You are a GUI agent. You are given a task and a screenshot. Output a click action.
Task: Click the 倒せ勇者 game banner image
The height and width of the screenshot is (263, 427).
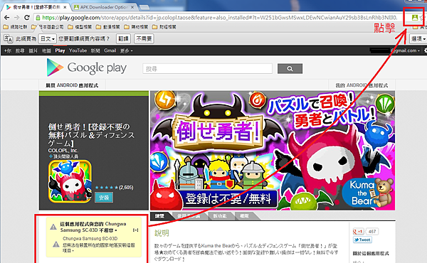(x=273, y=151)
